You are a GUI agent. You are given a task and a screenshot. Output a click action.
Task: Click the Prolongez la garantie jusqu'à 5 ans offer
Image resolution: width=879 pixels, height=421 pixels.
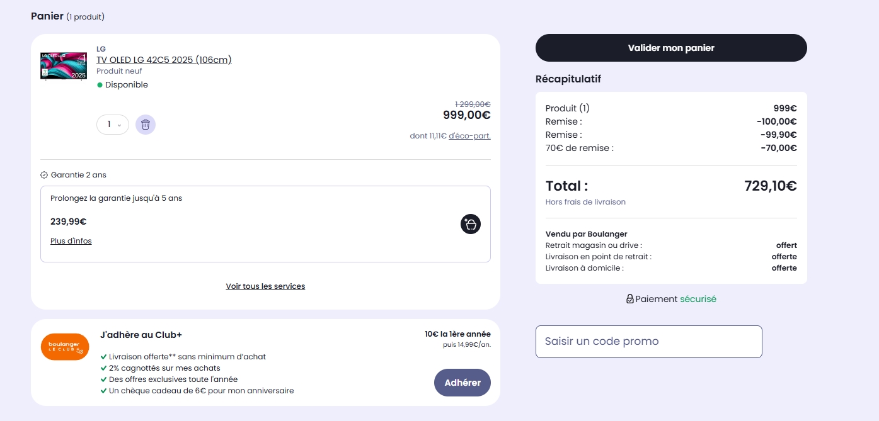tap(265, 224)
